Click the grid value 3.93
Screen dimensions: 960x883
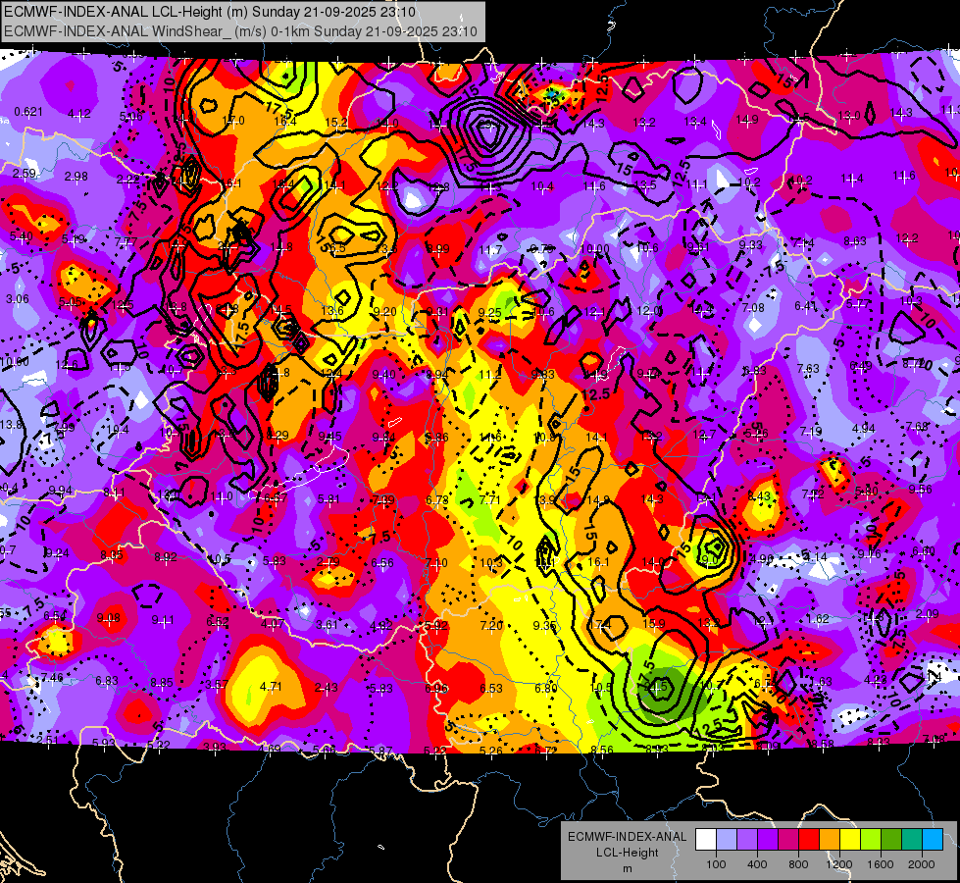click(215, 747)
